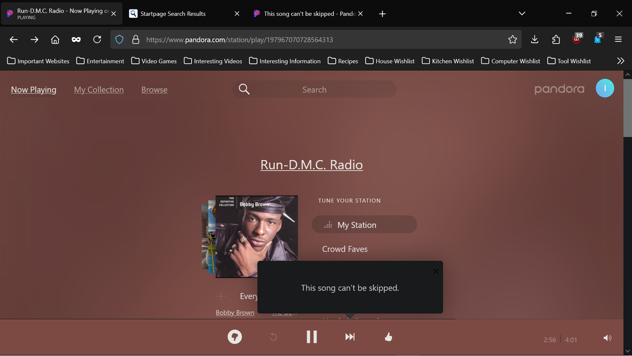The image size is (632, 356).
Task: Click the Pandora search field
Action: 314,89
